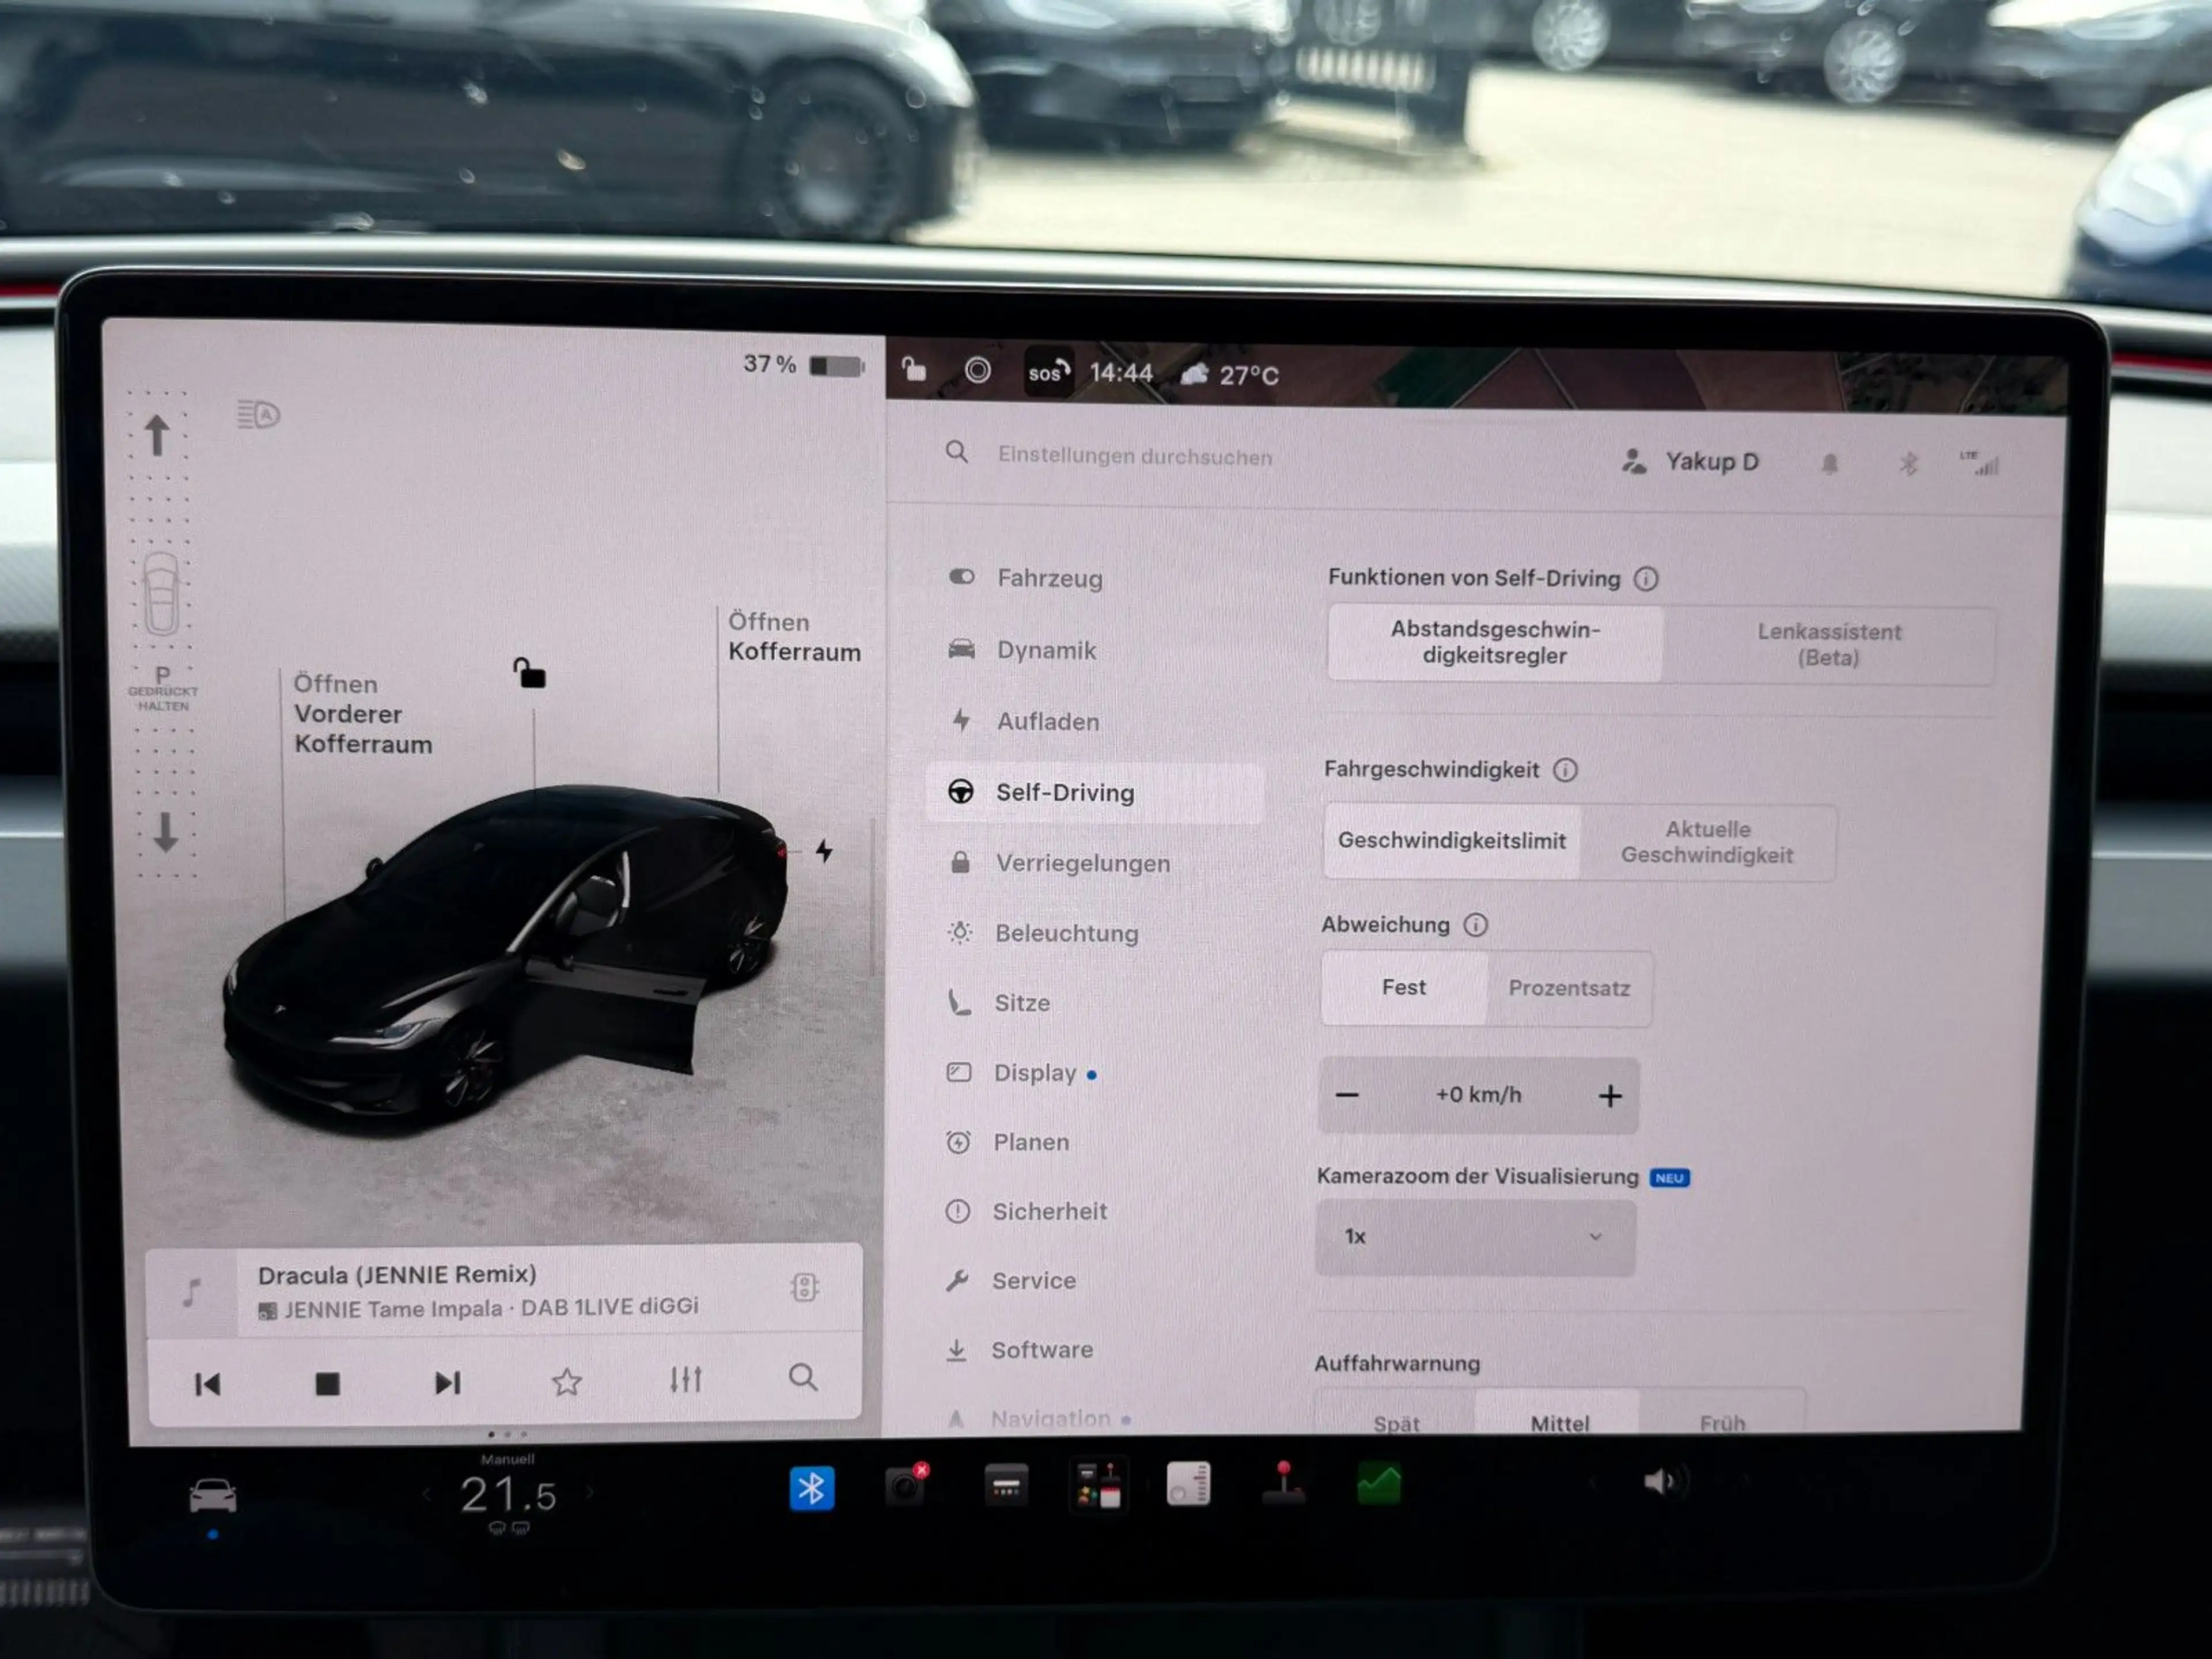Open Yakup D profile selector
The width and height of the screenshot is (2212, 1659).
click(1690, 462)
